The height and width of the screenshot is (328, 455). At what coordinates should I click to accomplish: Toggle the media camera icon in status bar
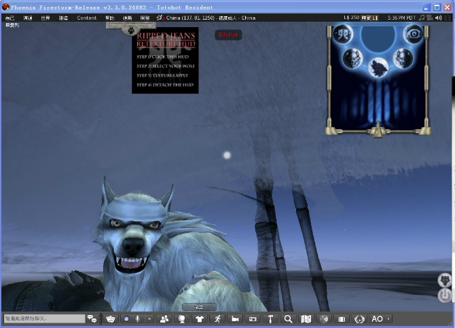430,18
